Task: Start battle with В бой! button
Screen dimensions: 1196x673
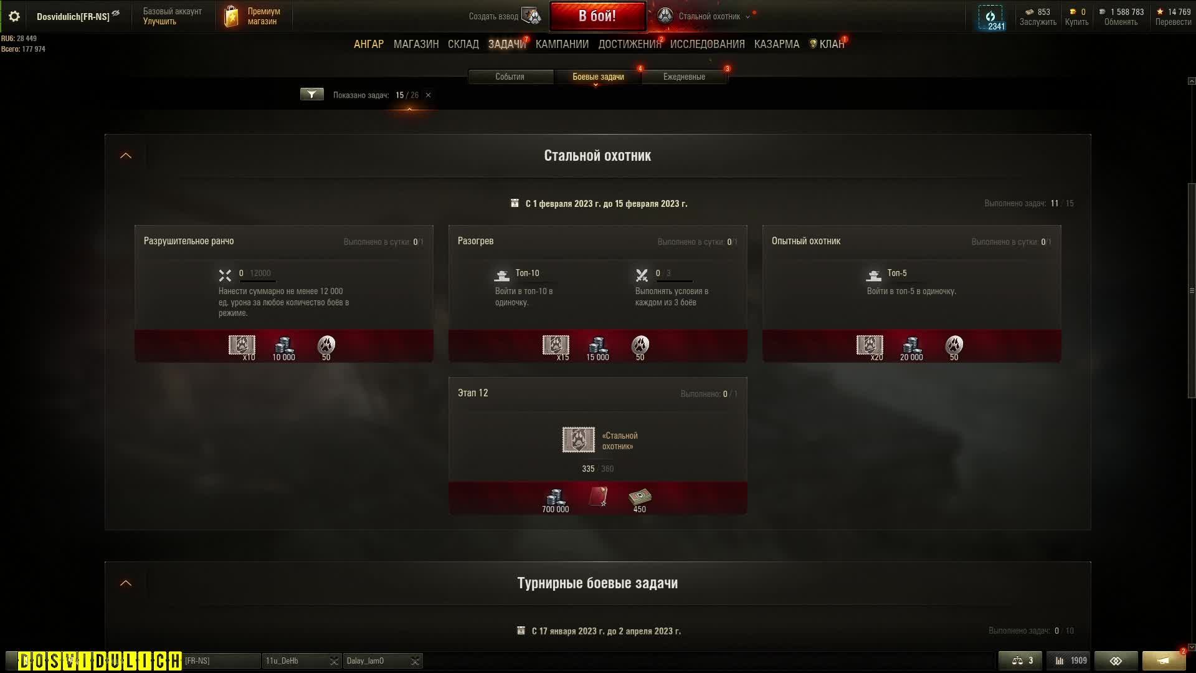Action: point(597,16)
